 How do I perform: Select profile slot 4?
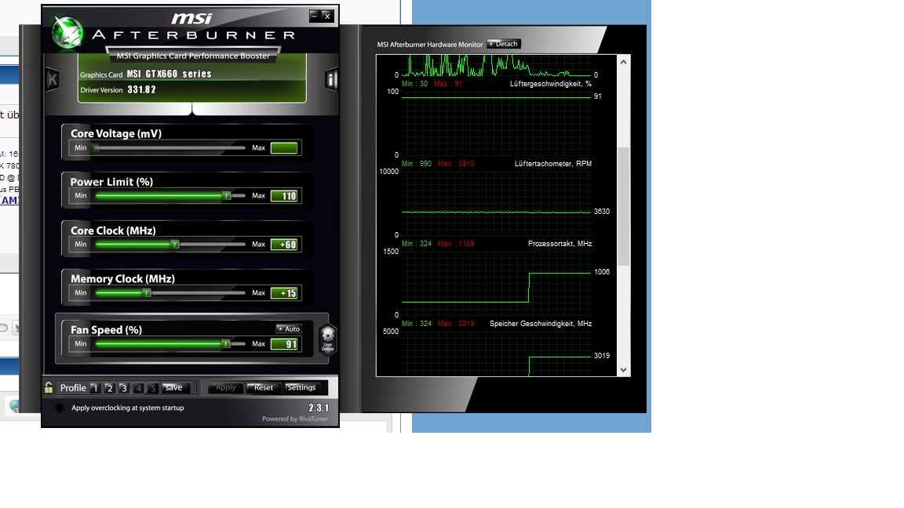point(138,388)
